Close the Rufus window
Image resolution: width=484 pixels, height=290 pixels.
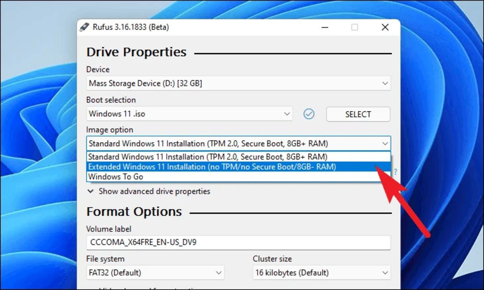coord(385,27)
